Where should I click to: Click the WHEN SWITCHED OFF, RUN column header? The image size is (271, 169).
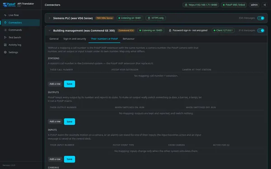tap(201, 107)
